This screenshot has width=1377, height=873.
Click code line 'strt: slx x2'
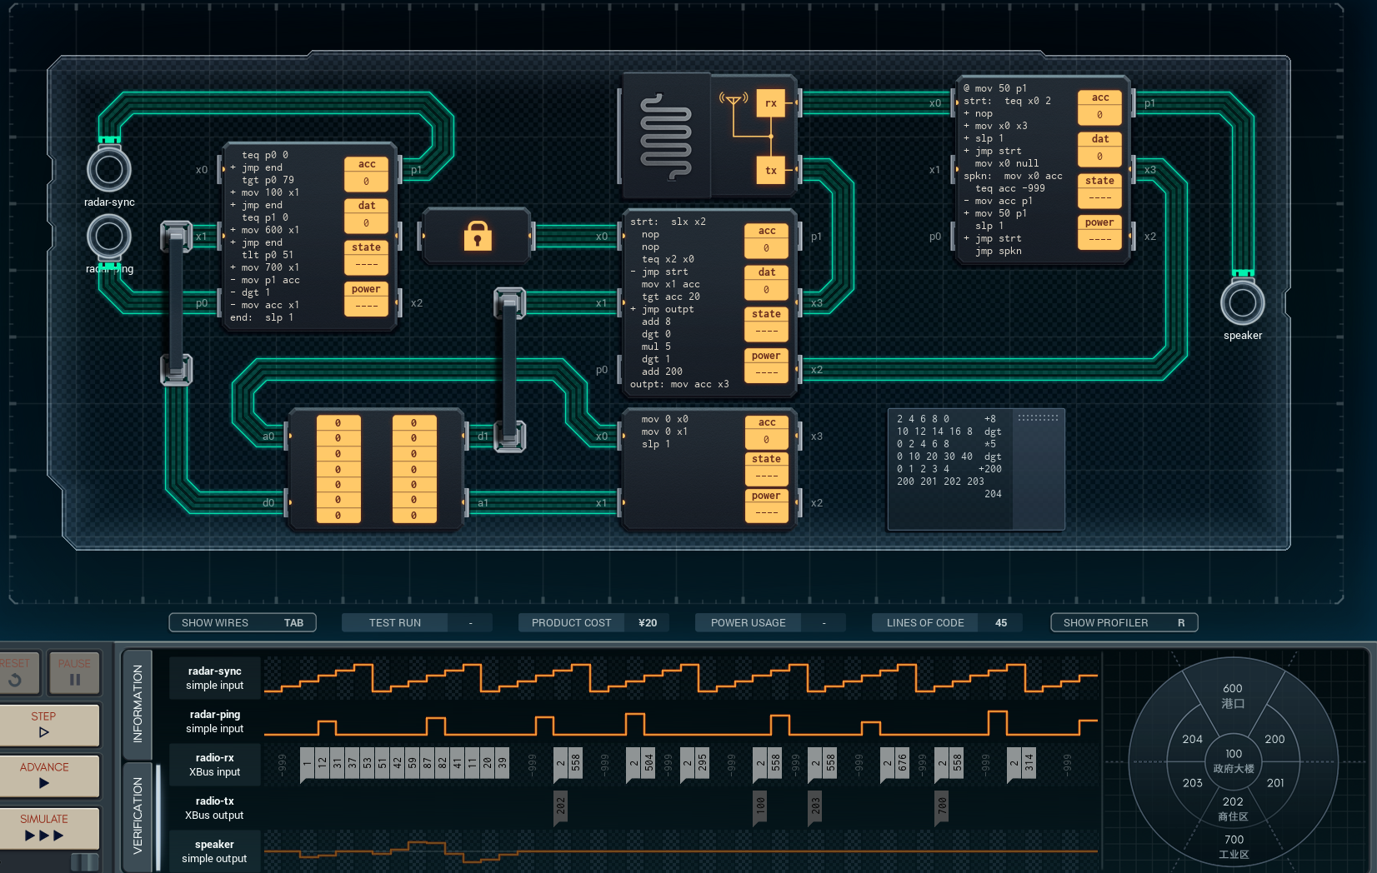pyautogui.click(x=668, y=222)
